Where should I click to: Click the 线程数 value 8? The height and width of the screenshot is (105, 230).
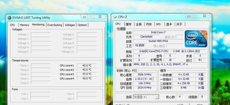[x=202, y=97]
